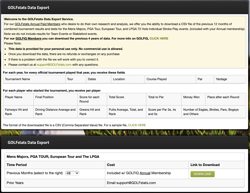The image size is (250, 193).
Task: Click the for each year fields heading
Action: pyautogui.click(x=64, y=73)
